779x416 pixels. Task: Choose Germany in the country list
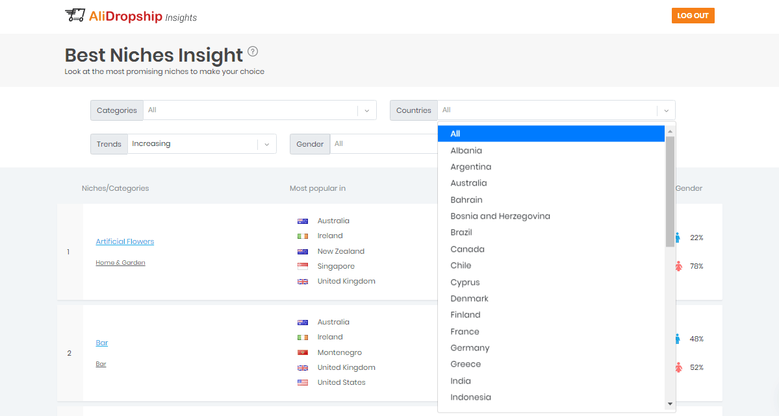470,348
